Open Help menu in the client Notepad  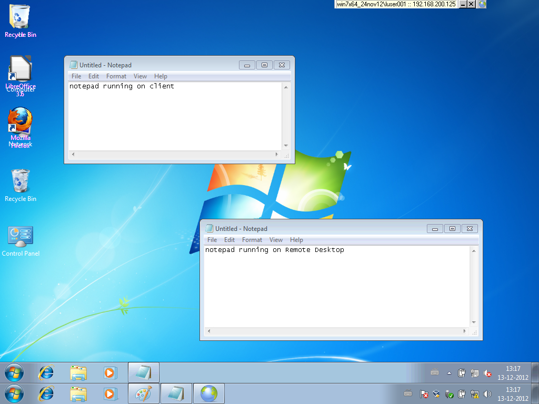coord(161,76)
